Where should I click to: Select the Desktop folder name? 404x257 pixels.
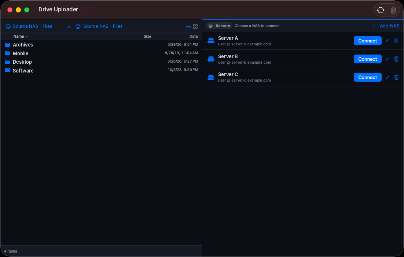tap(22, 62)
